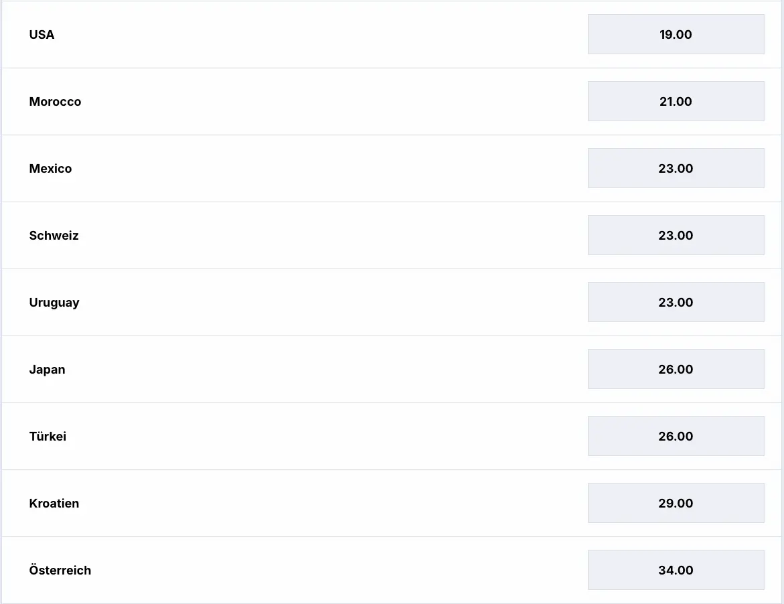The width and height of the screenshot is (784, 604).
Task: Click the Mexico team name
Action: tap(50, 169)
